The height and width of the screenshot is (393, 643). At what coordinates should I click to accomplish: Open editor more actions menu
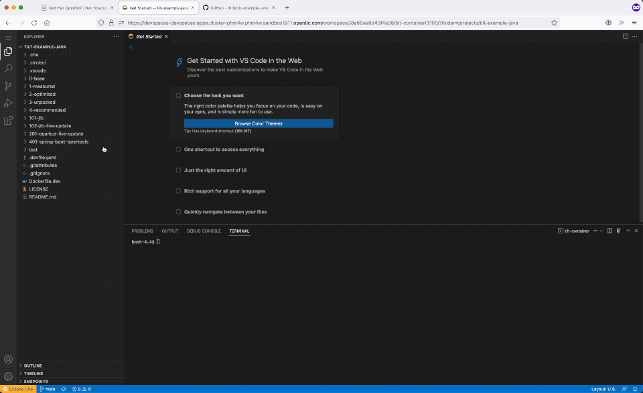coord(635,36)
